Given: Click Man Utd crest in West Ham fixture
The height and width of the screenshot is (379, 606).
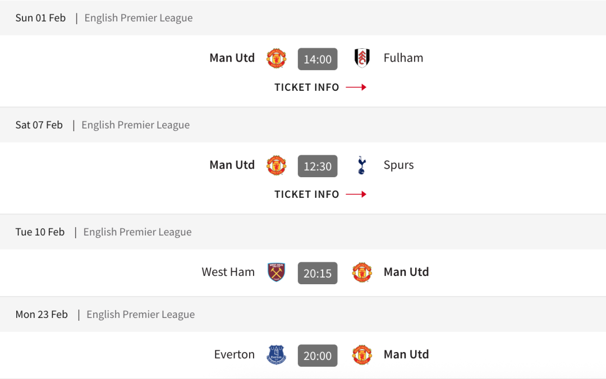Looking at the screenshot, I should (362, 272).
